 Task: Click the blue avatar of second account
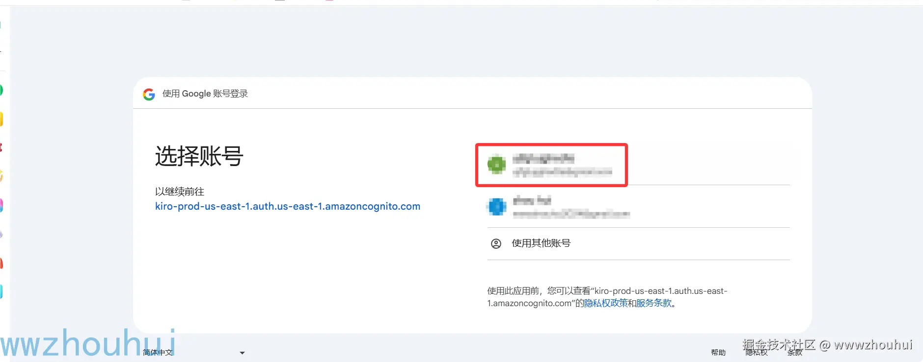[496, 207]
